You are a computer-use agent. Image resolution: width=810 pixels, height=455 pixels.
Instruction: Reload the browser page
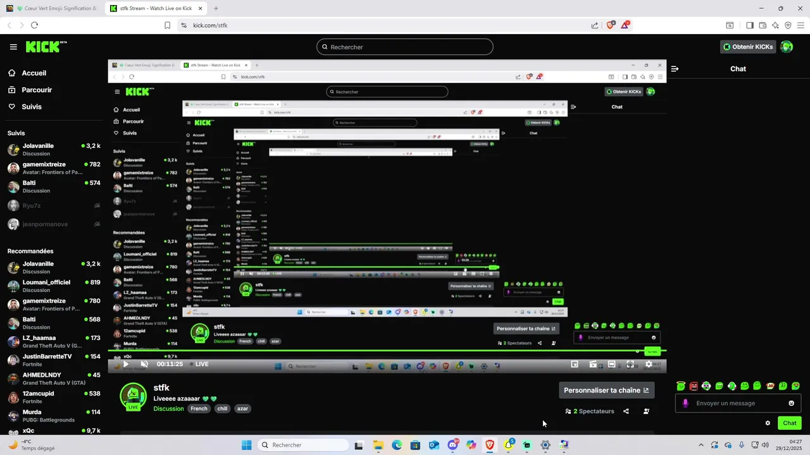click(x=34, y=25)
